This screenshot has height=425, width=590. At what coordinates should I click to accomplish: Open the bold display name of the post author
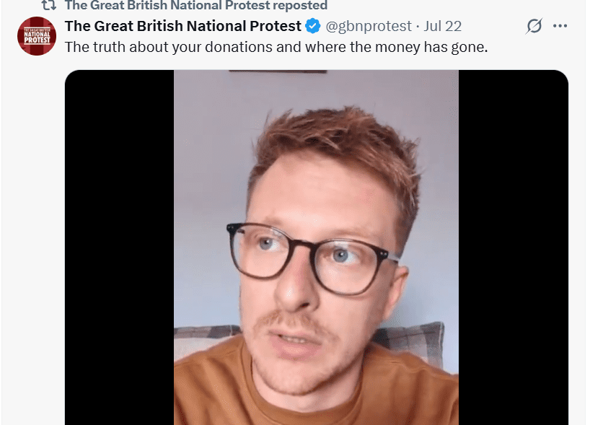pyautogui.click(x=182, y=27)
